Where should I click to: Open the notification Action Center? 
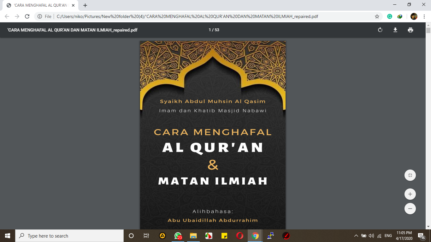tap(422, 236)
